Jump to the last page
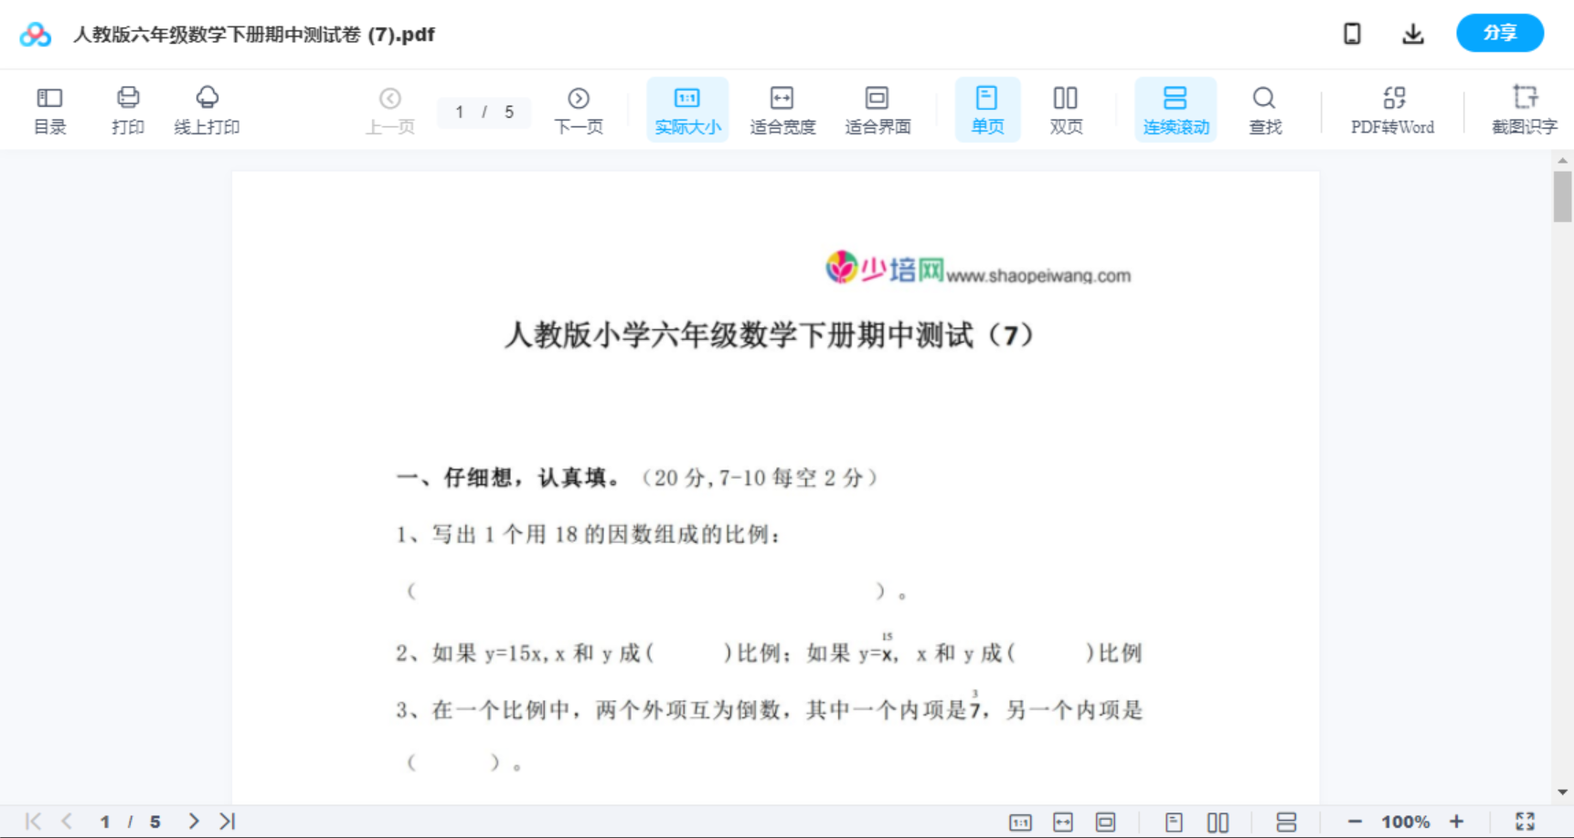Screen dimensions: 1574x838 pos(226,821)
